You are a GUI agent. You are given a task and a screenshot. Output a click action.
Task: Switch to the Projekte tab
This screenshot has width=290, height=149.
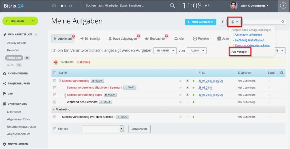pyautogui.click(x=201, y=39)
